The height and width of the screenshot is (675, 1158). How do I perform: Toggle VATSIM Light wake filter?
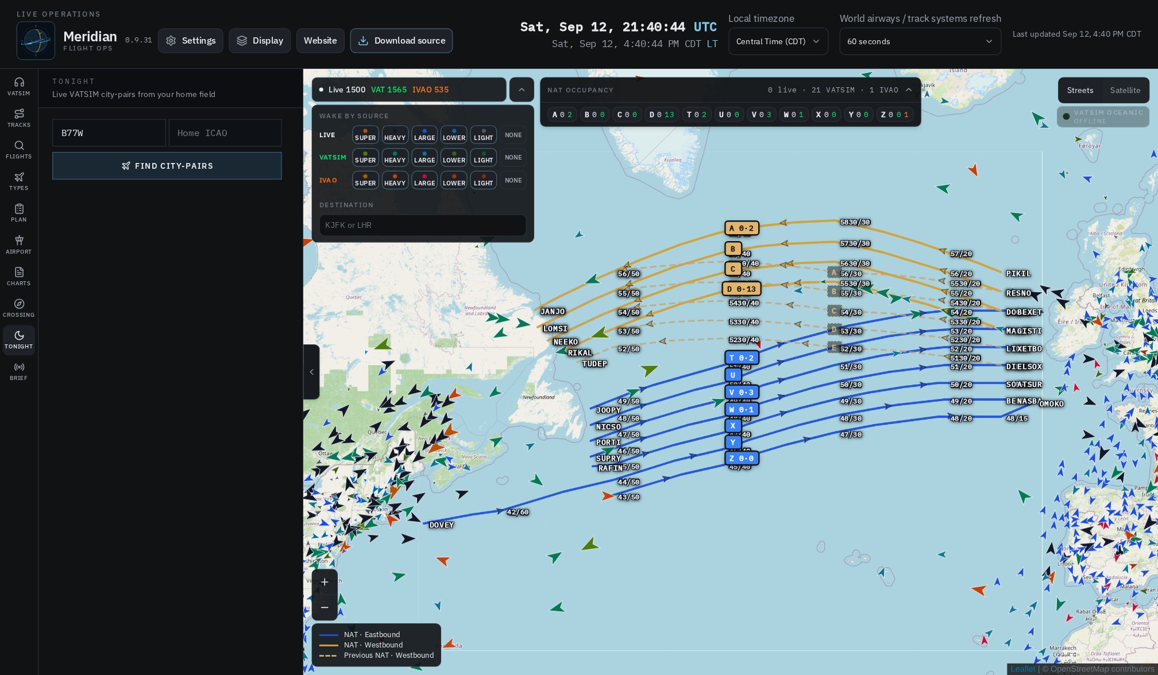pos(483,157)
